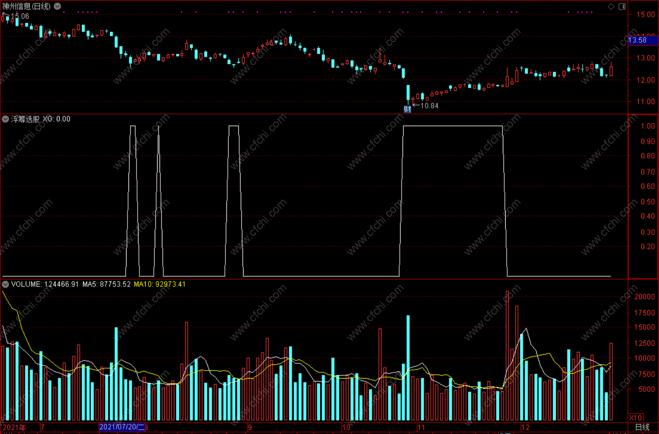Click the 1.00 value on indicator axis
Viewport: 659px width, 434px height.
(x=648, y=126)
